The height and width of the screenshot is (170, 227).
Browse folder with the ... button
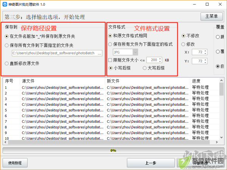pyautogui.click(x=100, y=53)
